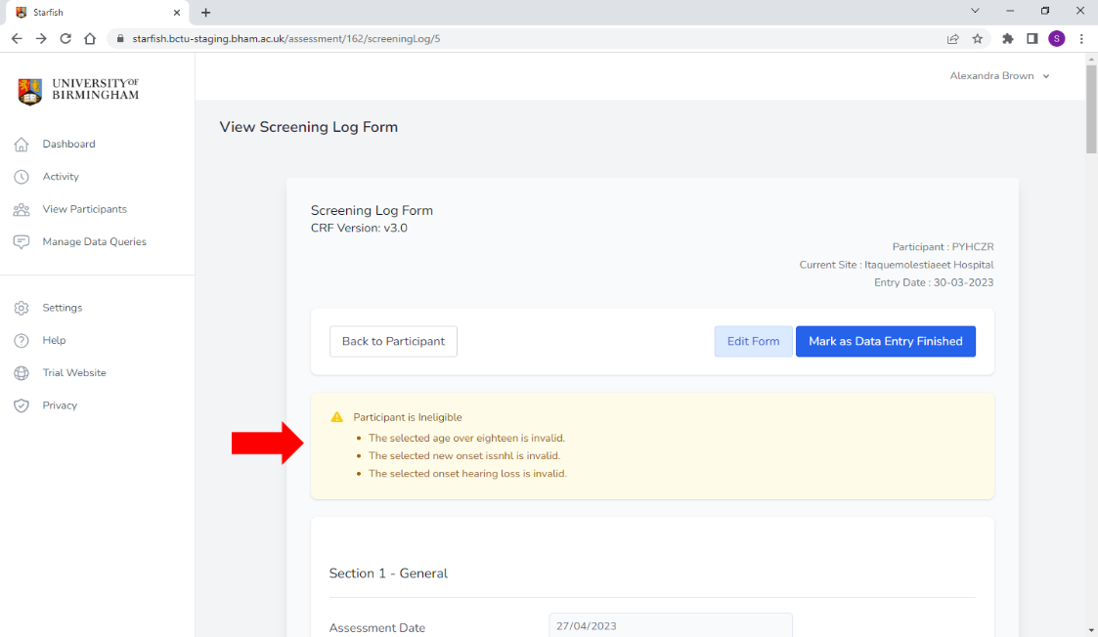Image resolution: width=1098 pixels, height=637 pixels.
Task: Select the Starfish browser tab
Action: [93, 13]
